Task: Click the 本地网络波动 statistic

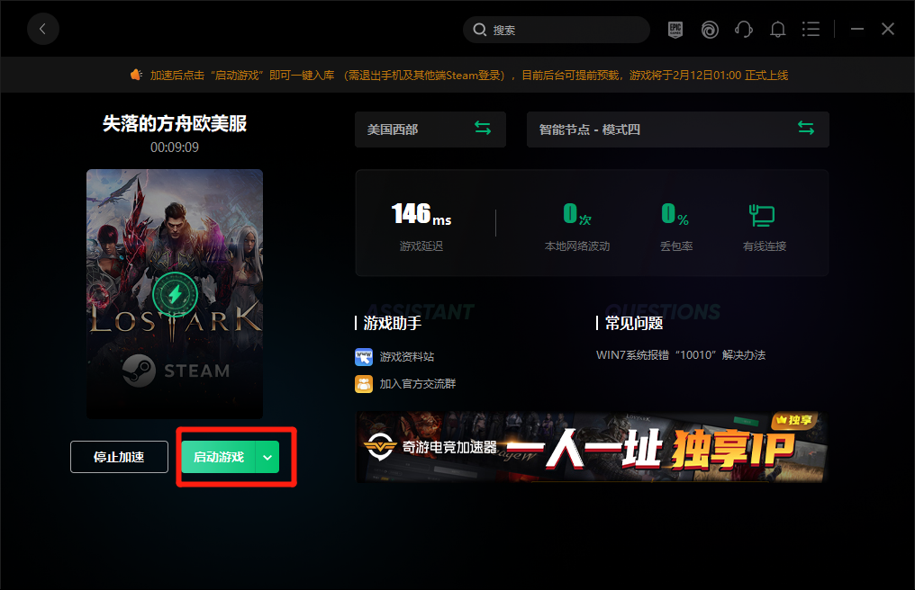Action: [x=577, y=228]
